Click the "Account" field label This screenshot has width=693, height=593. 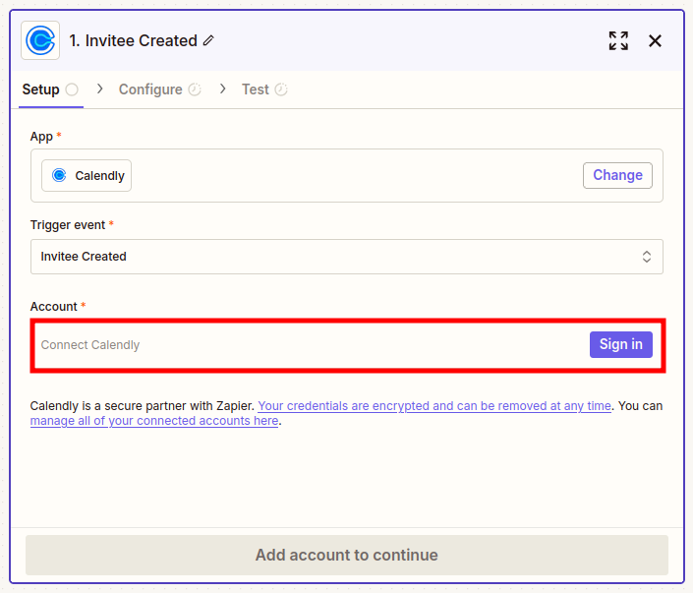[53, 307]
